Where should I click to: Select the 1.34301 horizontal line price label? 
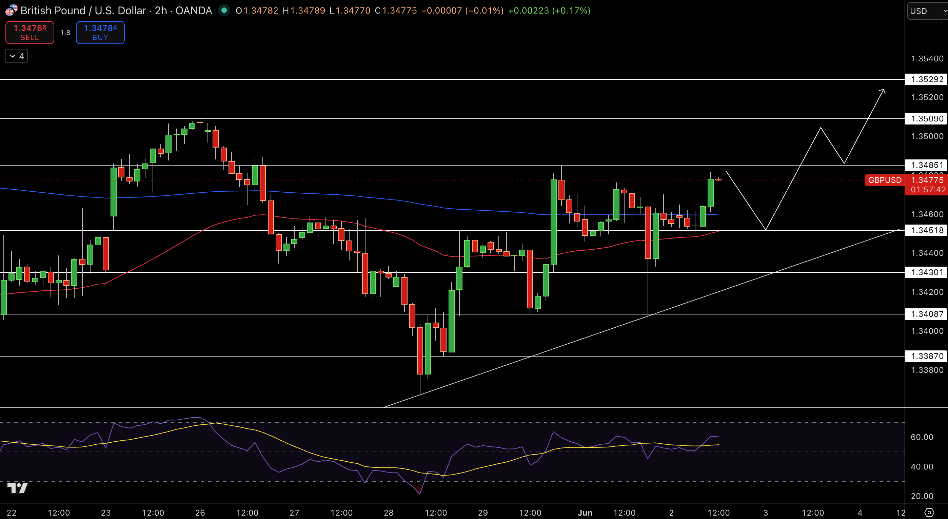click(927, 272)
